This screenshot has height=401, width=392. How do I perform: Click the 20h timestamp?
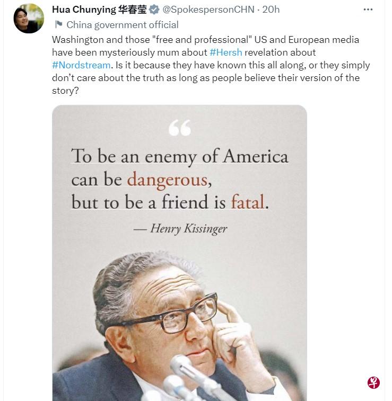pyautogui.click(x=271, y=10)
